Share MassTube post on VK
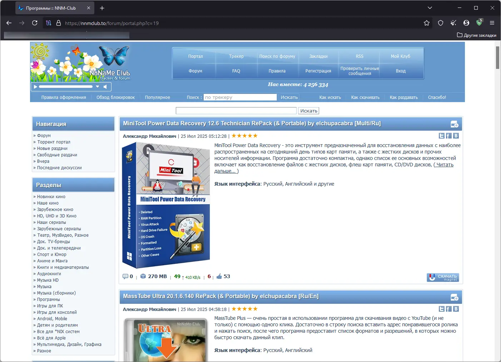Screen dimensions: 501x362 click(456, 309)
